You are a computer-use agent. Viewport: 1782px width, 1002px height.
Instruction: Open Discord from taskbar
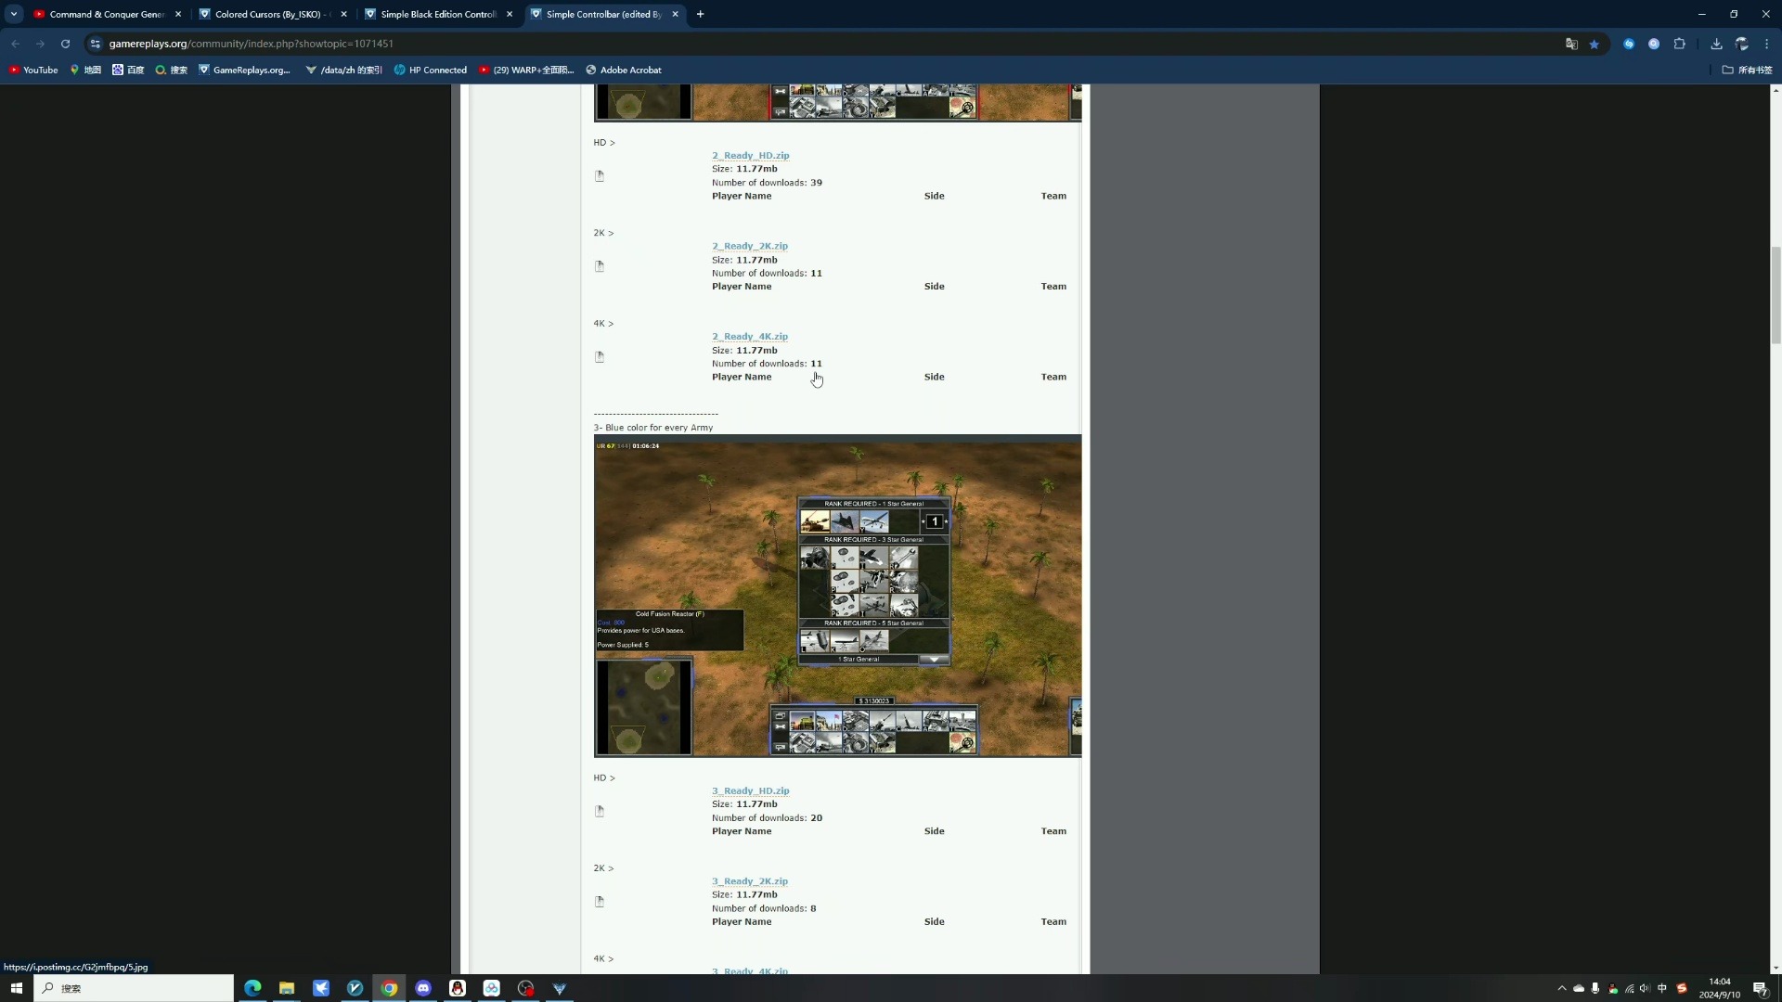(x=423, y=988)
